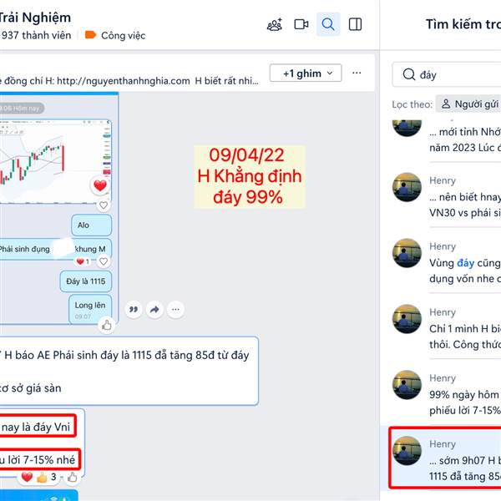The width and height of the screenshot is (501, 501).
Task: Click Henry avatar beside 'Vùng đáy'
Action: (407, 253)
